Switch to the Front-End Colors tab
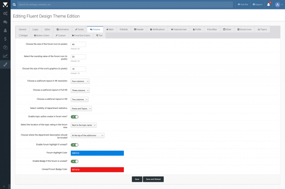285x189 pixels. pyautogui.click(x=81, y=36)
